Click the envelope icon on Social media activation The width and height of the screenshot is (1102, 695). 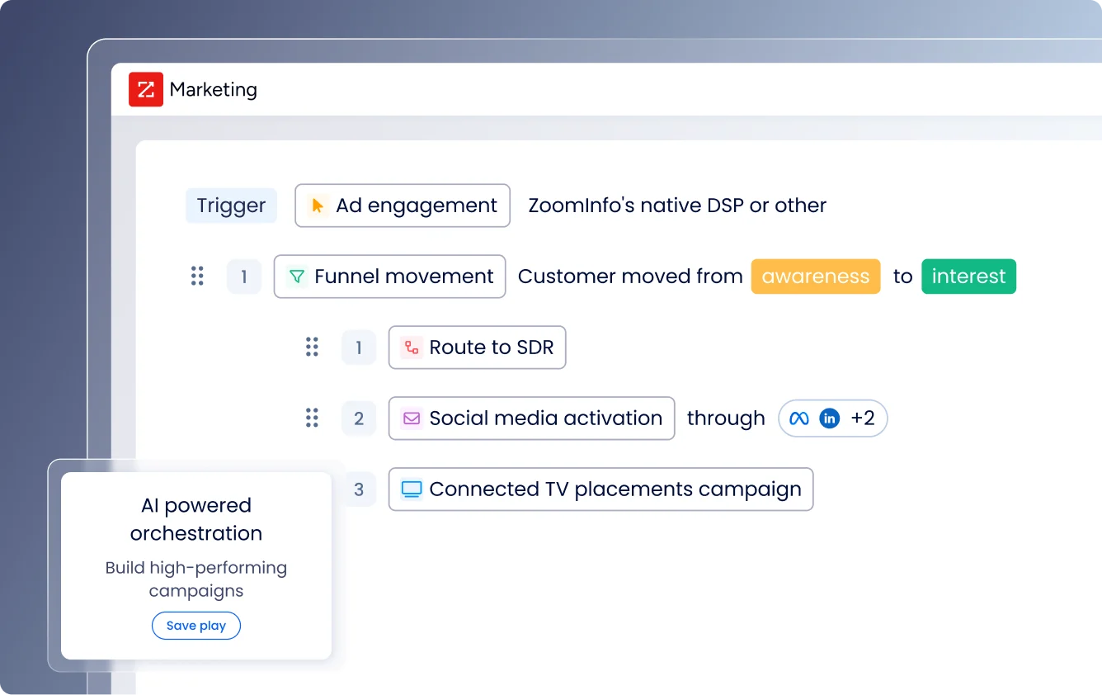(x=411, y=418)
